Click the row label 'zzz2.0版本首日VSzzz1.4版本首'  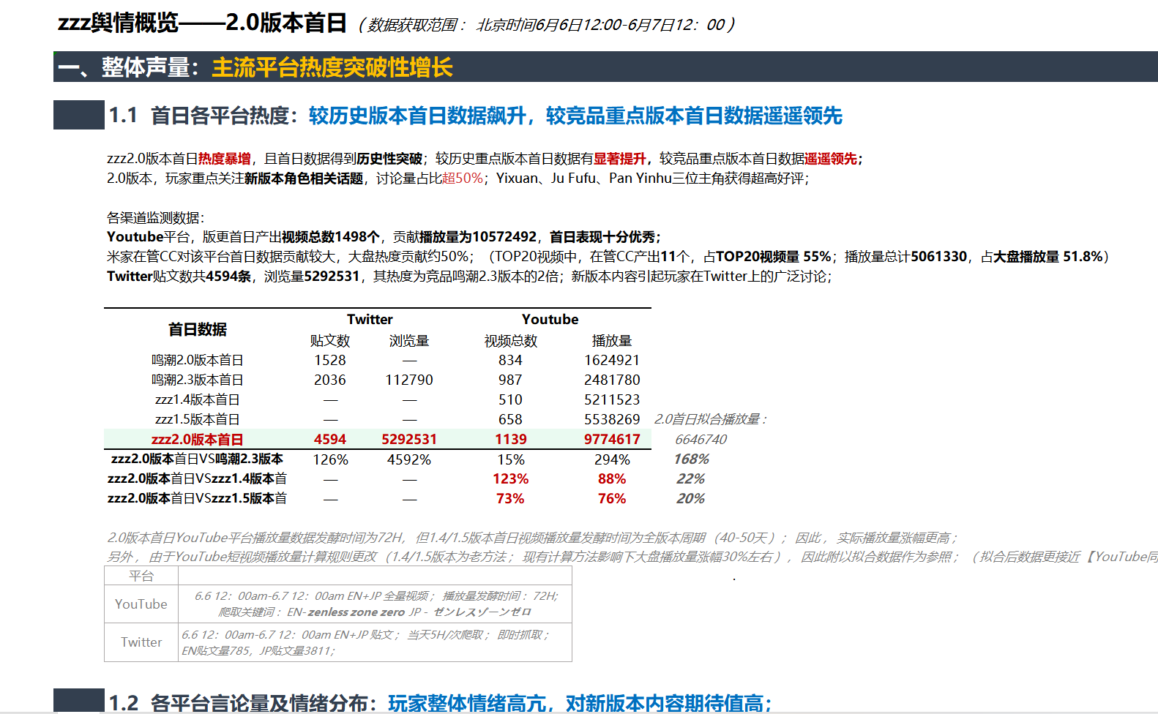(x=198, y=478)
